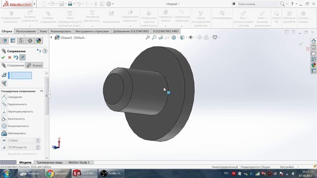Expand the SOLIDWORKS logo menu arrow
Image resolution: width=317 pixels, height=178 pixels.
tap(35, 4)
